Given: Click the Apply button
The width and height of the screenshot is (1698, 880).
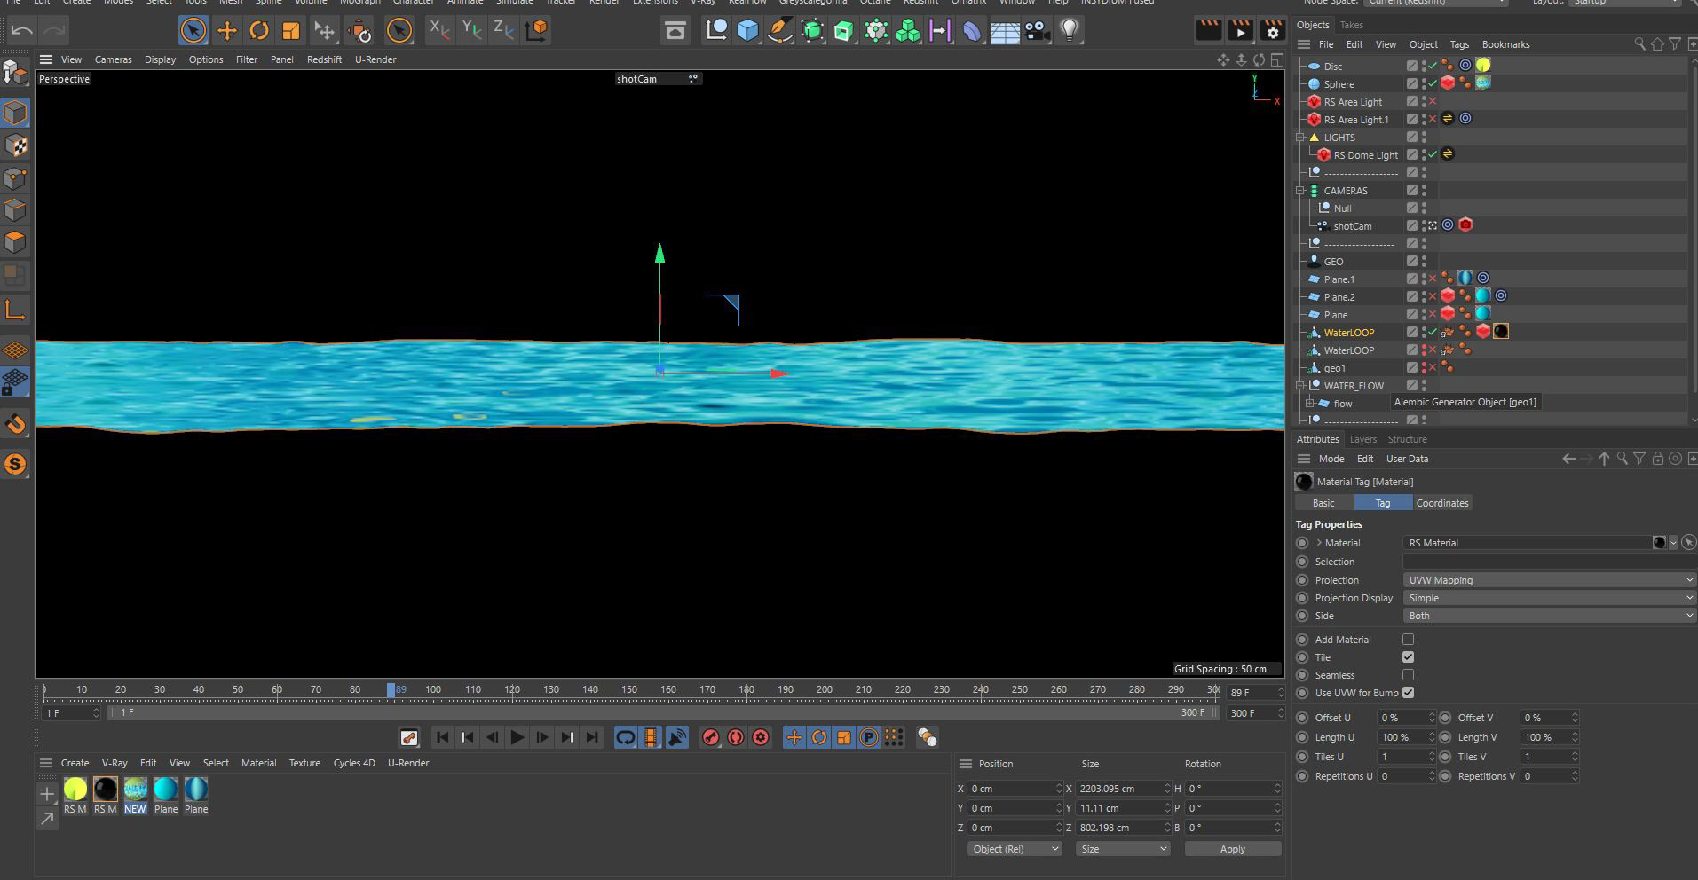Looking at the screenshot, I should coord(1232,849).
